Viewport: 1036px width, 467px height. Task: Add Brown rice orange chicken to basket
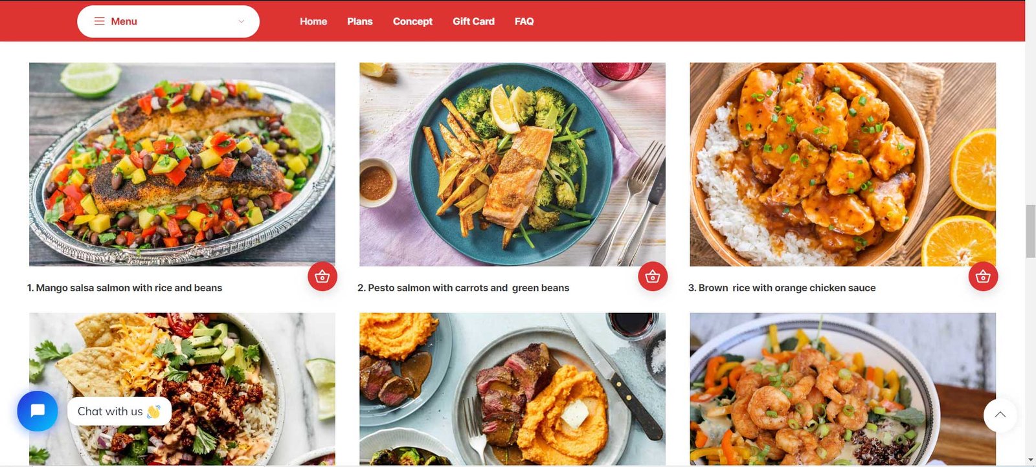[x=983, y=277]
